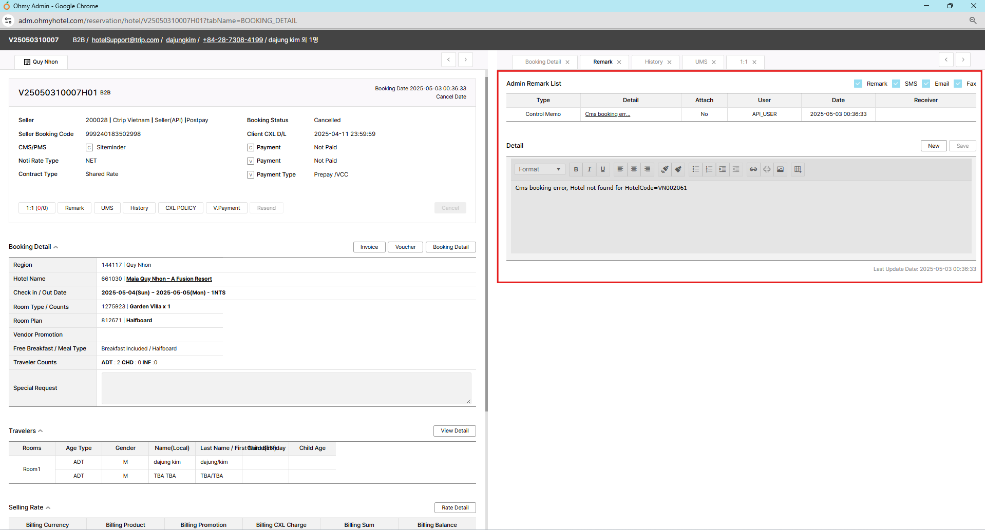
Task: Disable the Email filter checkbox
Action: [x=926, y=84]
